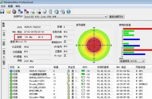The image size is (152, 99).
Task: Click the MAC 地址 field 2C-61-04-FA-2C-43
Action: [37, 32]
